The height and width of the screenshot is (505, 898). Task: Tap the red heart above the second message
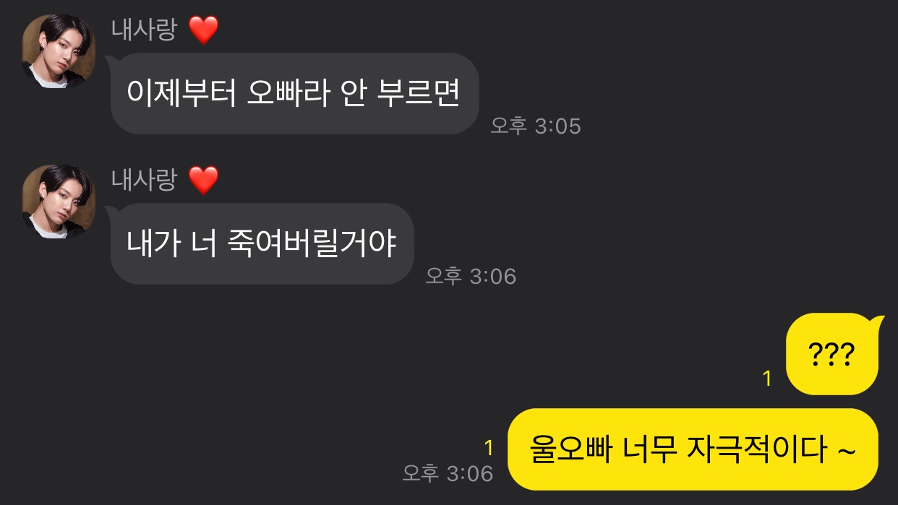pos(203,181)
